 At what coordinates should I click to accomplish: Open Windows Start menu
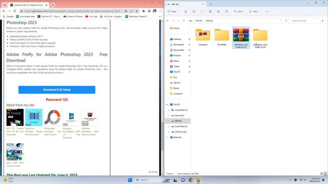pyautogui.click(x=130, y=180)
